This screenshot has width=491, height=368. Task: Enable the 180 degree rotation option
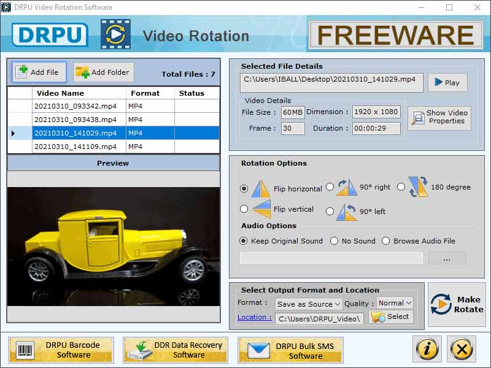(x=402, y=187)
